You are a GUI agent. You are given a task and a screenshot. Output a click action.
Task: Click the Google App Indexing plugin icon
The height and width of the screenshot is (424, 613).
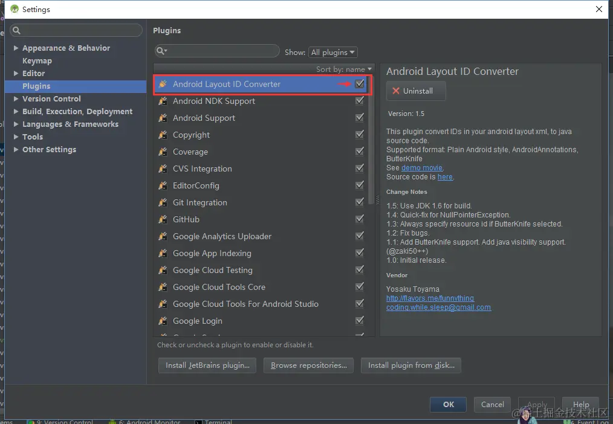[x=163, y=253]
